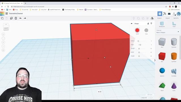Click the Copy tool icon

(2, 18)
